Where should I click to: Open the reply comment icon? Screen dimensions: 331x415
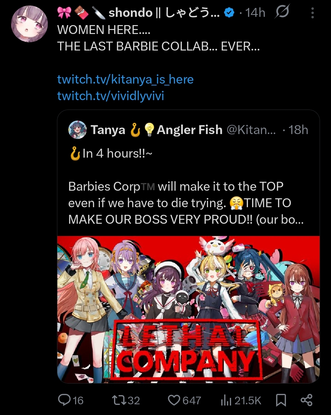pos(64,400)
